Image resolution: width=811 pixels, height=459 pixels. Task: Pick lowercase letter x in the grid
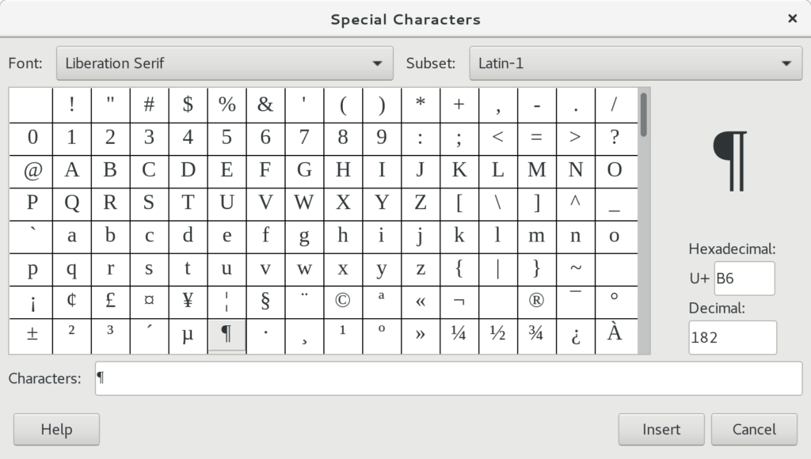[x=343, y=269]
